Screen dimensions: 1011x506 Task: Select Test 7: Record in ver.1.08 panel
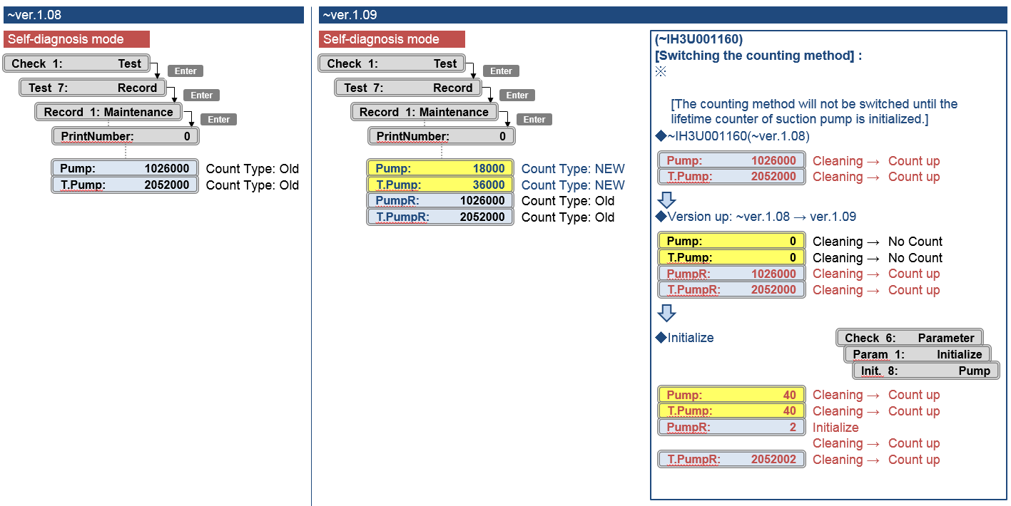(92, 88)
